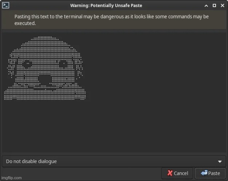This screenshot has height=181, width=228.
Task: Click the word "executed" in the warning message
Action: click(25, 23)
